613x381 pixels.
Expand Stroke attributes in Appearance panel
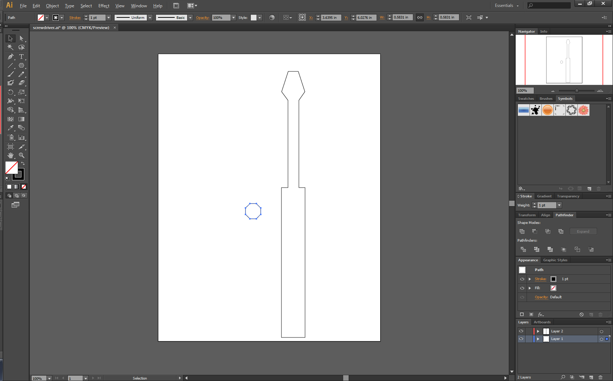530,279
